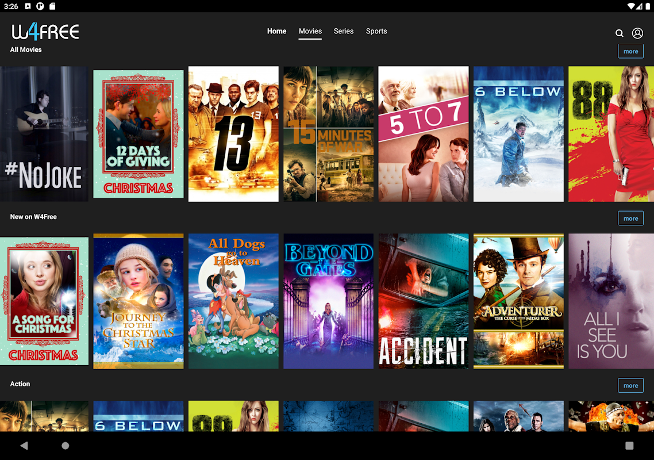Image resolution: width=654 pixels, height=460 pixels.
Task: Tap the Android recent apps square button
Action: pyautogui.click(x=629, y=446)
